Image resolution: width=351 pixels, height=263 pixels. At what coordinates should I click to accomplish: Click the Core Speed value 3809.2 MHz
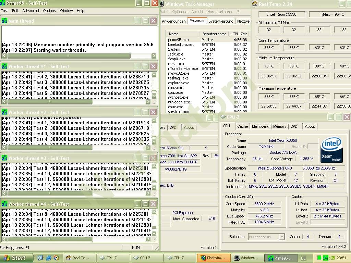pyautogui.click(x=264, y=204)
